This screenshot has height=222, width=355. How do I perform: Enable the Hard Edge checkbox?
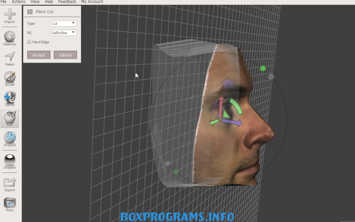(29, 42)
